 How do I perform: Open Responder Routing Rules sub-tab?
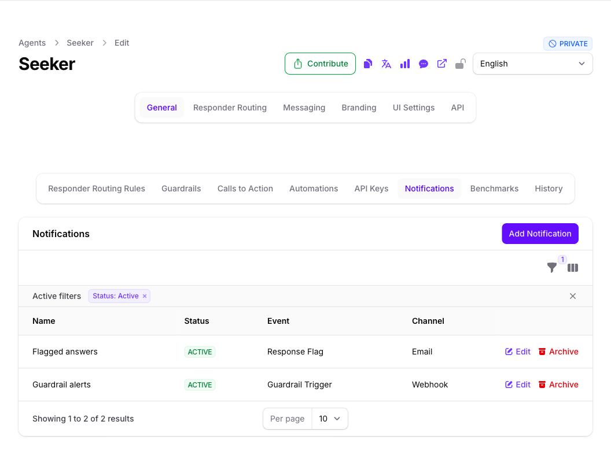click(97, 189)
